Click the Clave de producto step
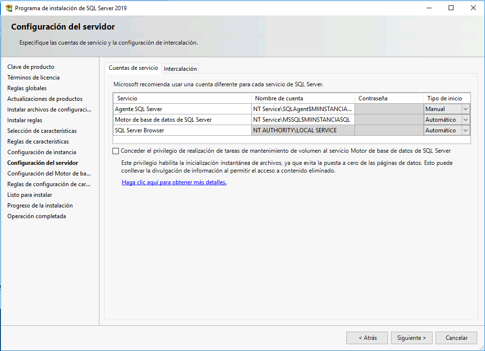 (31, 67)
